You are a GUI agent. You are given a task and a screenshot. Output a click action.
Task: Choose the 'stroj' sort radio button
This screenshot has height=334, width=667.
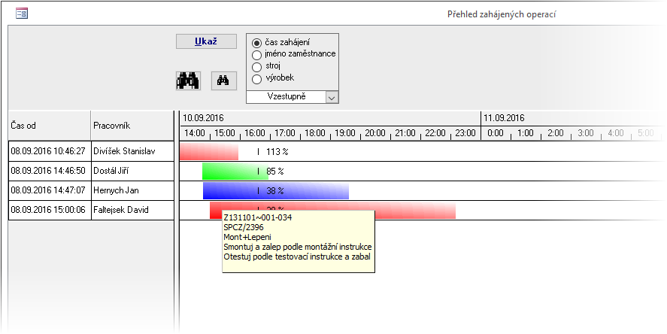coord(257,67)
